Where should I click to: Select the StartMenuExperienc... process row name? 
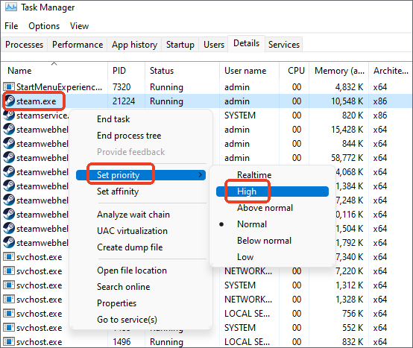[x=59, y=86]
